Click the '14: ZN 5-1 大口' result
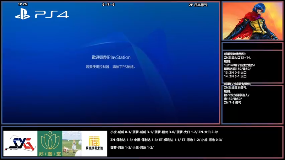 [235, 76]
